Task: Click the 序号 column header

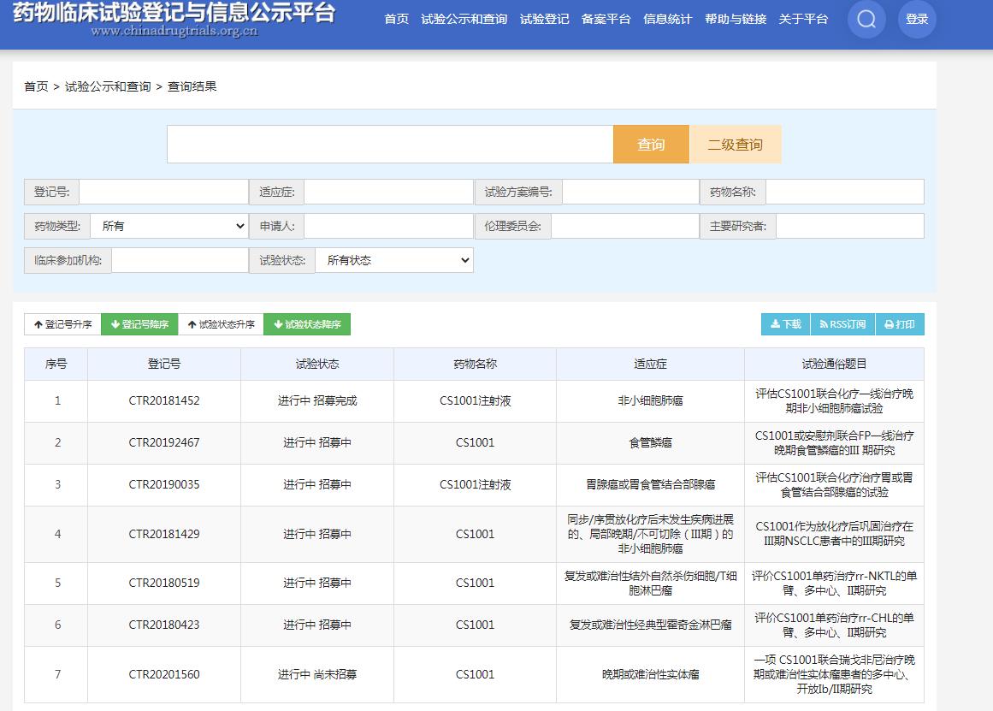Action: (56, 364)
